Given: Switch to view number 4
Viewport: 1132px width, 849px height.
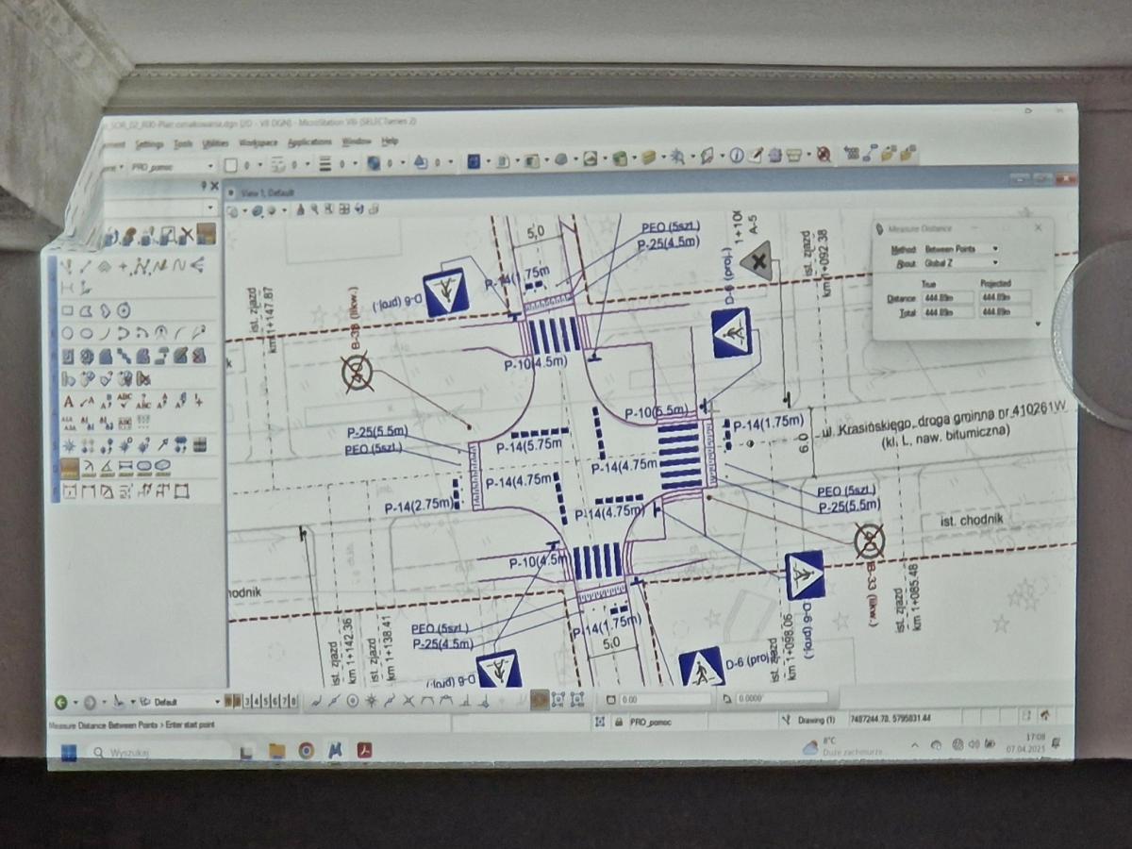Looking at the screenshot, I should pyautogui.click(x=256, y=701).
